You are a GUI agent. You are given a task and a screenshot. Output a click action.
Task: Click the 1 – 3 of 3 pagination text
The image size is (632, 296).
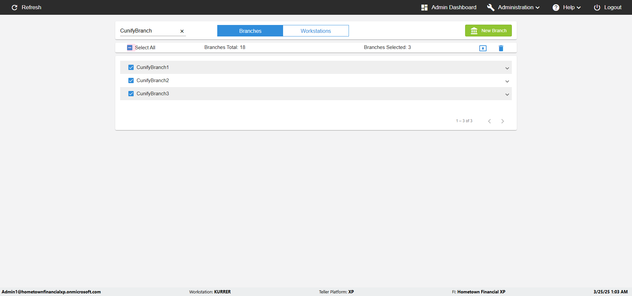point(464,121)
